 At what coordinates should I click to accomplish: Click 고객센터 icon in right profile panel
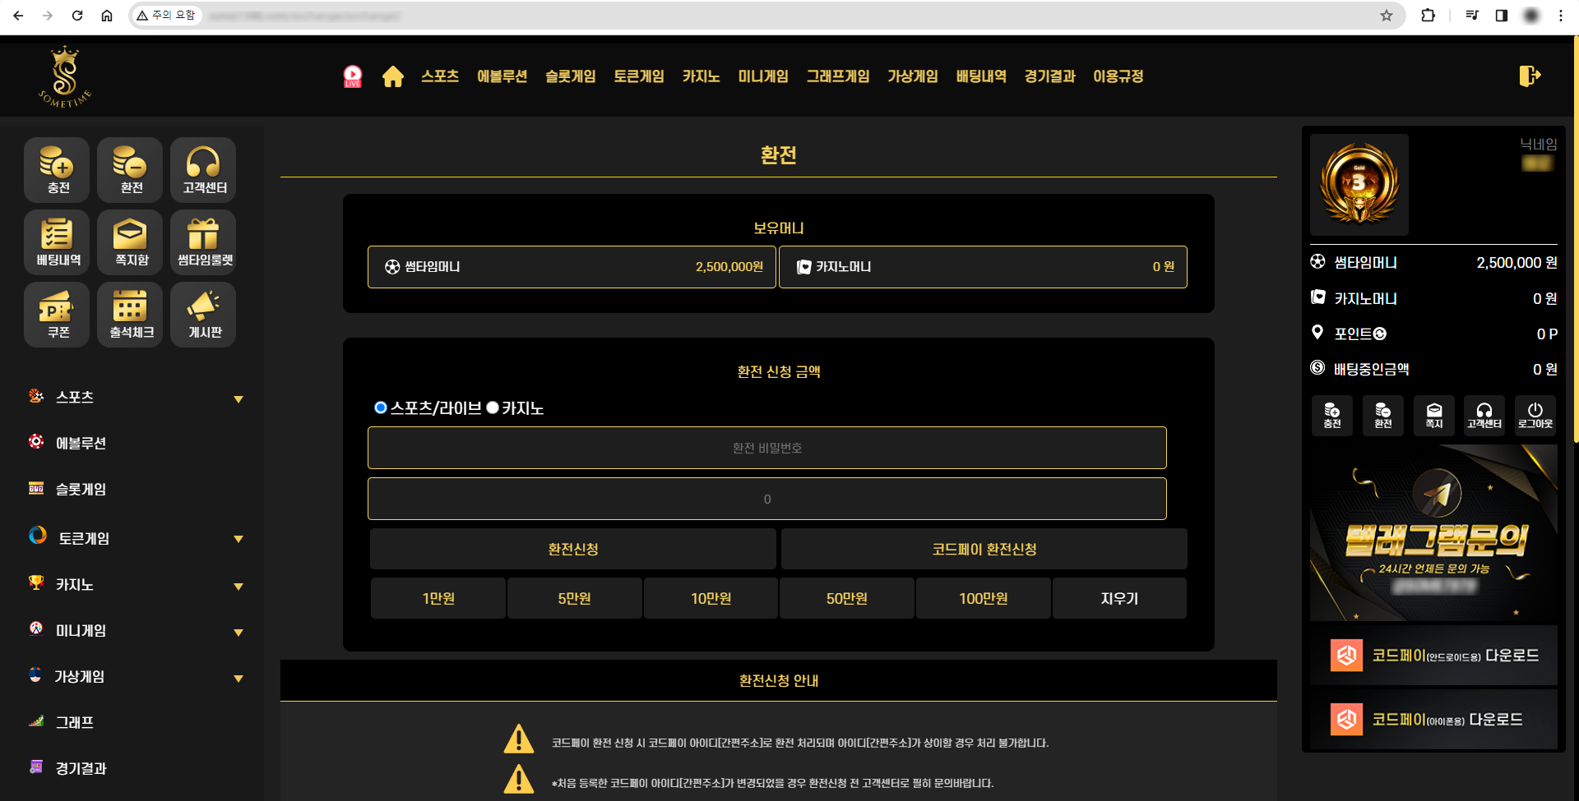(x=1484, y=415)
